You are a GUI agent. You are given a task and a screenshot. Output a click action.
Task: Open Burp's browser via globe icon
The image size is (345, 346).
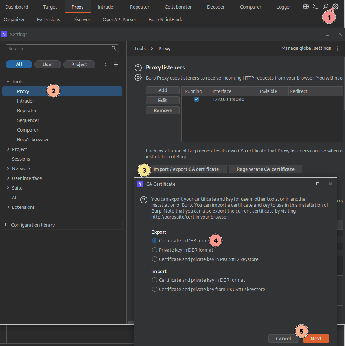306,7
